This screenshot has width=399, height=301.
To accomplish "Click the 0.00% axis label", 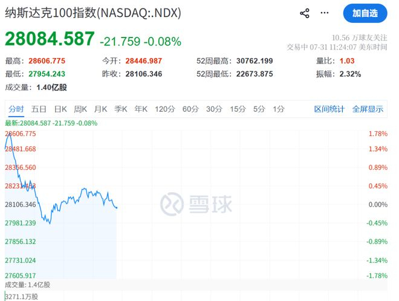I will [x=378, y=204].
